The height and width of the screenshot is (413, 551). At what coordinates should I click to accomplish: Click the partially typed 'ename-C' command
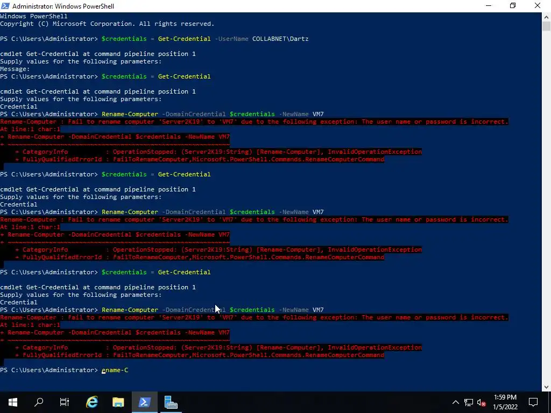point(115,370)
